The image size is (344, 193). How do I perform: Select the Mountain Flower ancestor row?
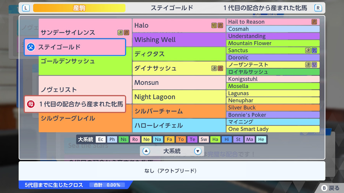pyautogui.click(x=273, y=43)
